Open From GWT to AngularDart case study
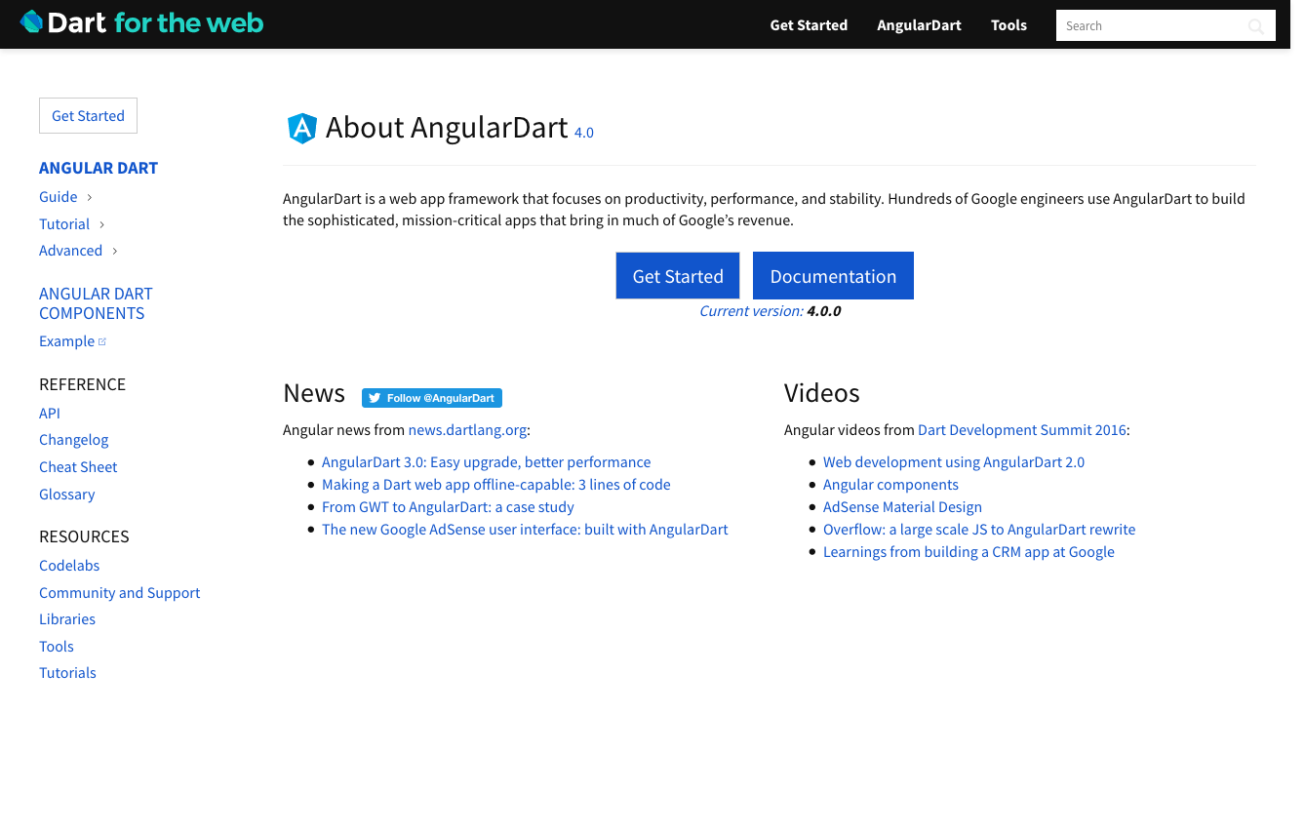 tap(449, 507)
